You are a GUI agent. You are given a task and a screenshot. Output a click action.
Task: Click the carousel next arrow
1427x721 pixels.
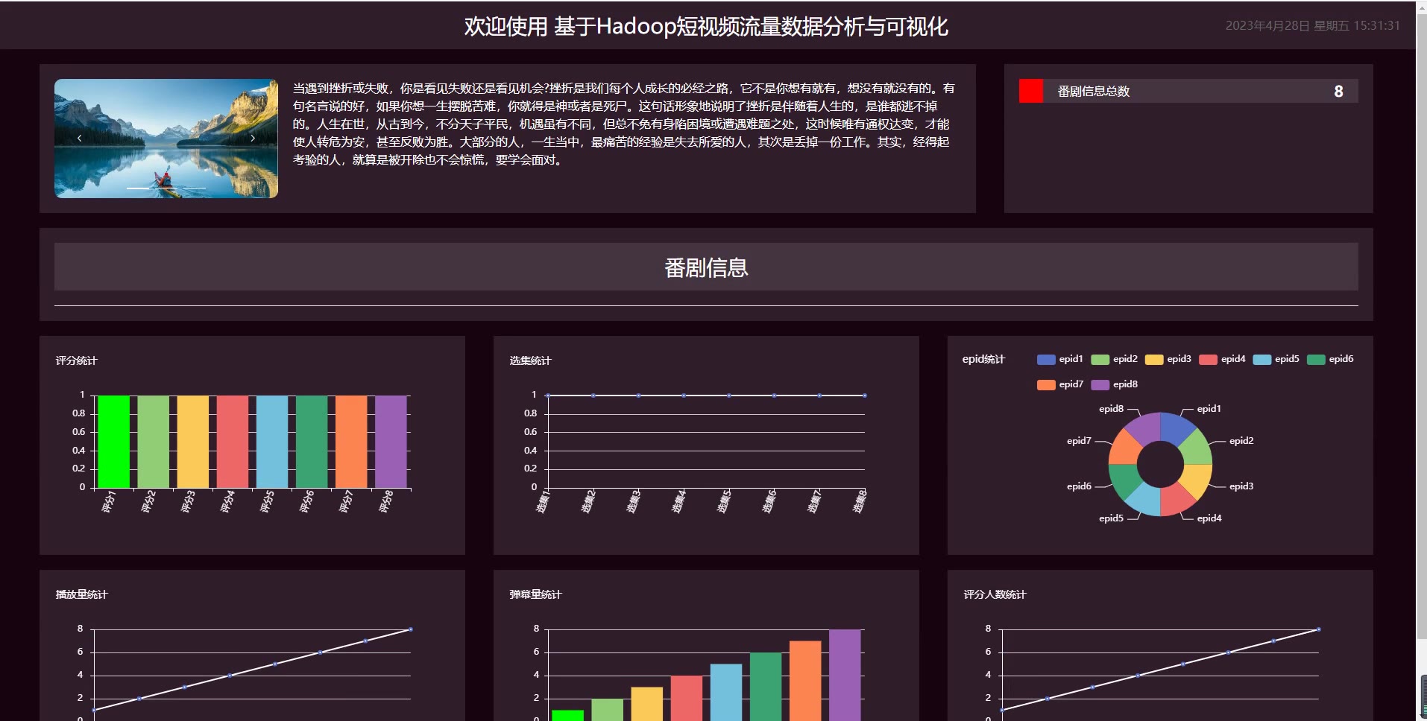[253, 138]
